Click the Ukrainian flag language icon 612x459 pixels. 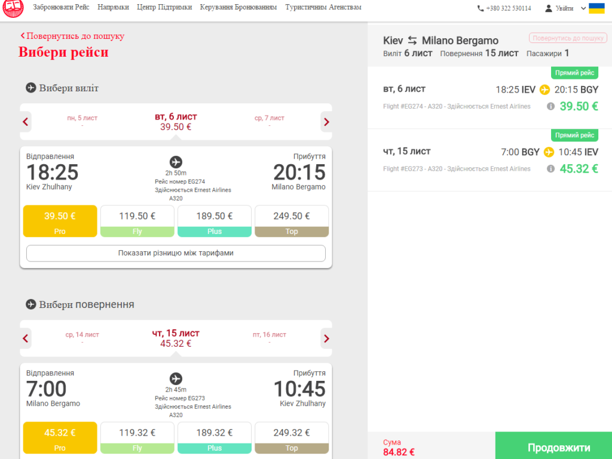[x=596, y=8]
